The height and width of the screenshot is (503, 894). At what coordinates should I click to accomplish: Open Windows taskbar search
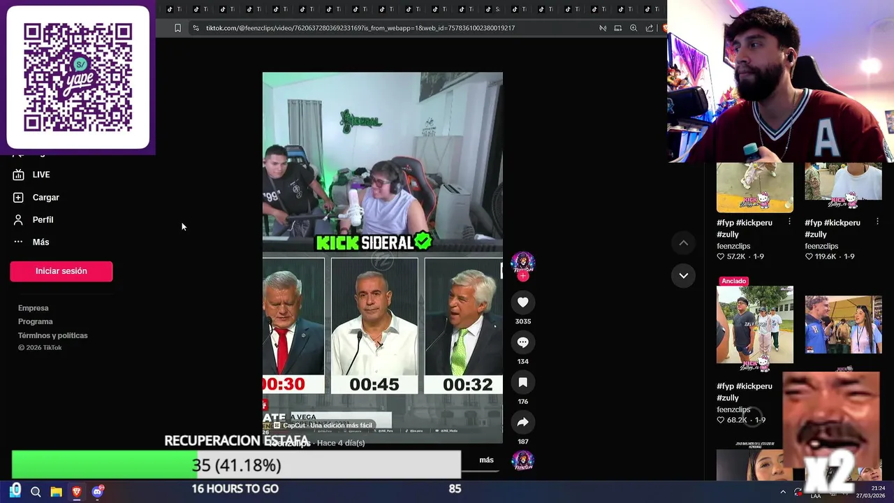click(x=36, y=492)
